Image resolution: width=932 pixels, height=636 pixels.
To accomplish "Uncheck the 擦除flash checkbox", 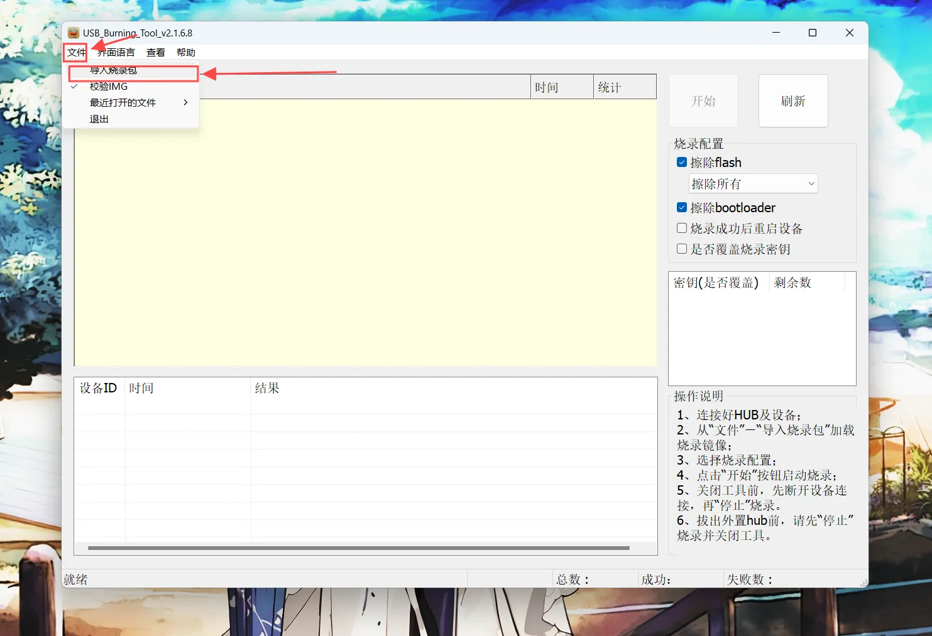I will click(682, 163).
